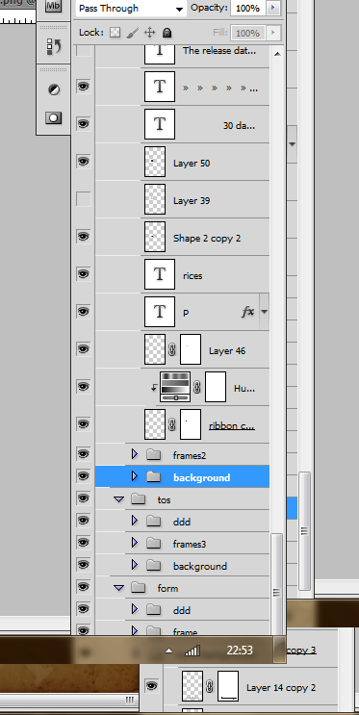The image size is (359, 715).
Task: Select the ddd folder under tos
Action: tap(183, 521)
